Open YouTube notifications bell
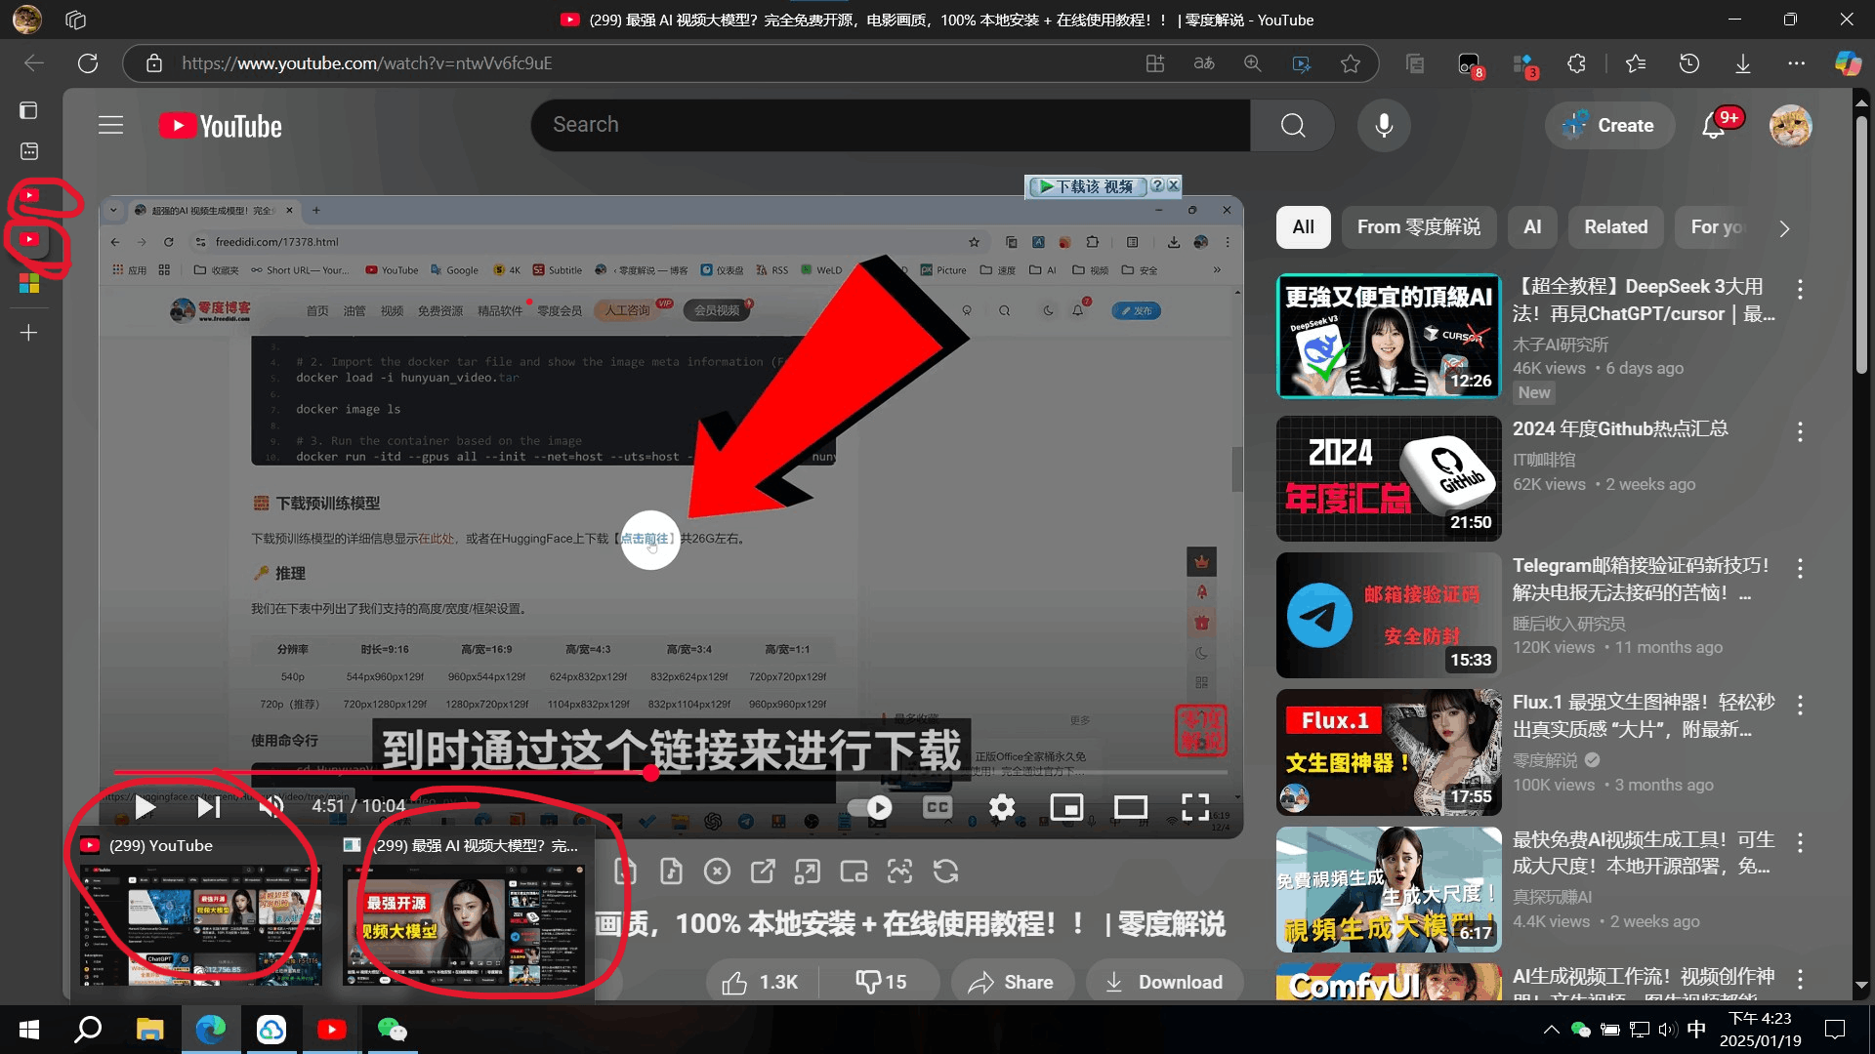This screenshot has width=1875, height=1054. point(1713,125)
